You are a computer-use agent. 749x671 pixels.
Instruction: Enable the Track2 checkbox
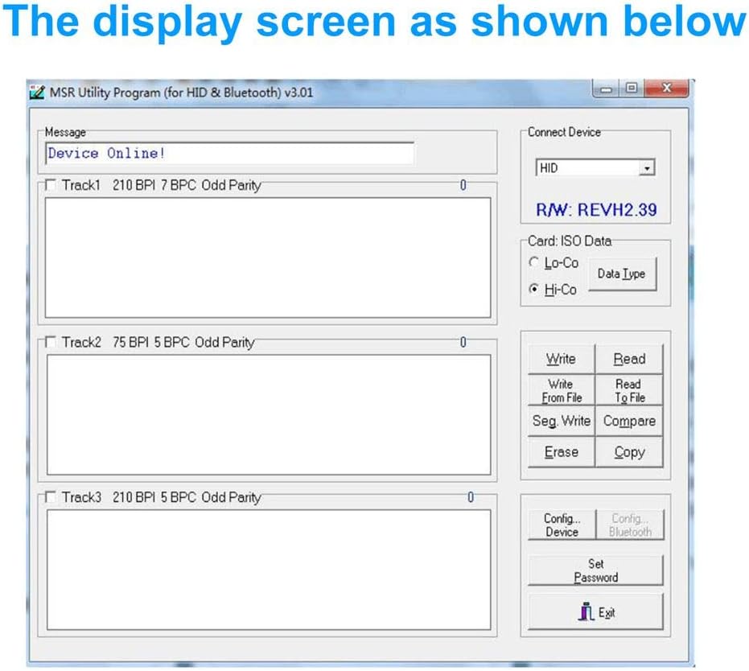pos(51,343)
